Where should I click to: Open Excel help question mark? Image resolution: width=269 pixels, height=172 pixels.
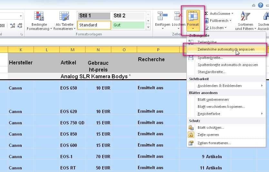[x=260, y=5]
